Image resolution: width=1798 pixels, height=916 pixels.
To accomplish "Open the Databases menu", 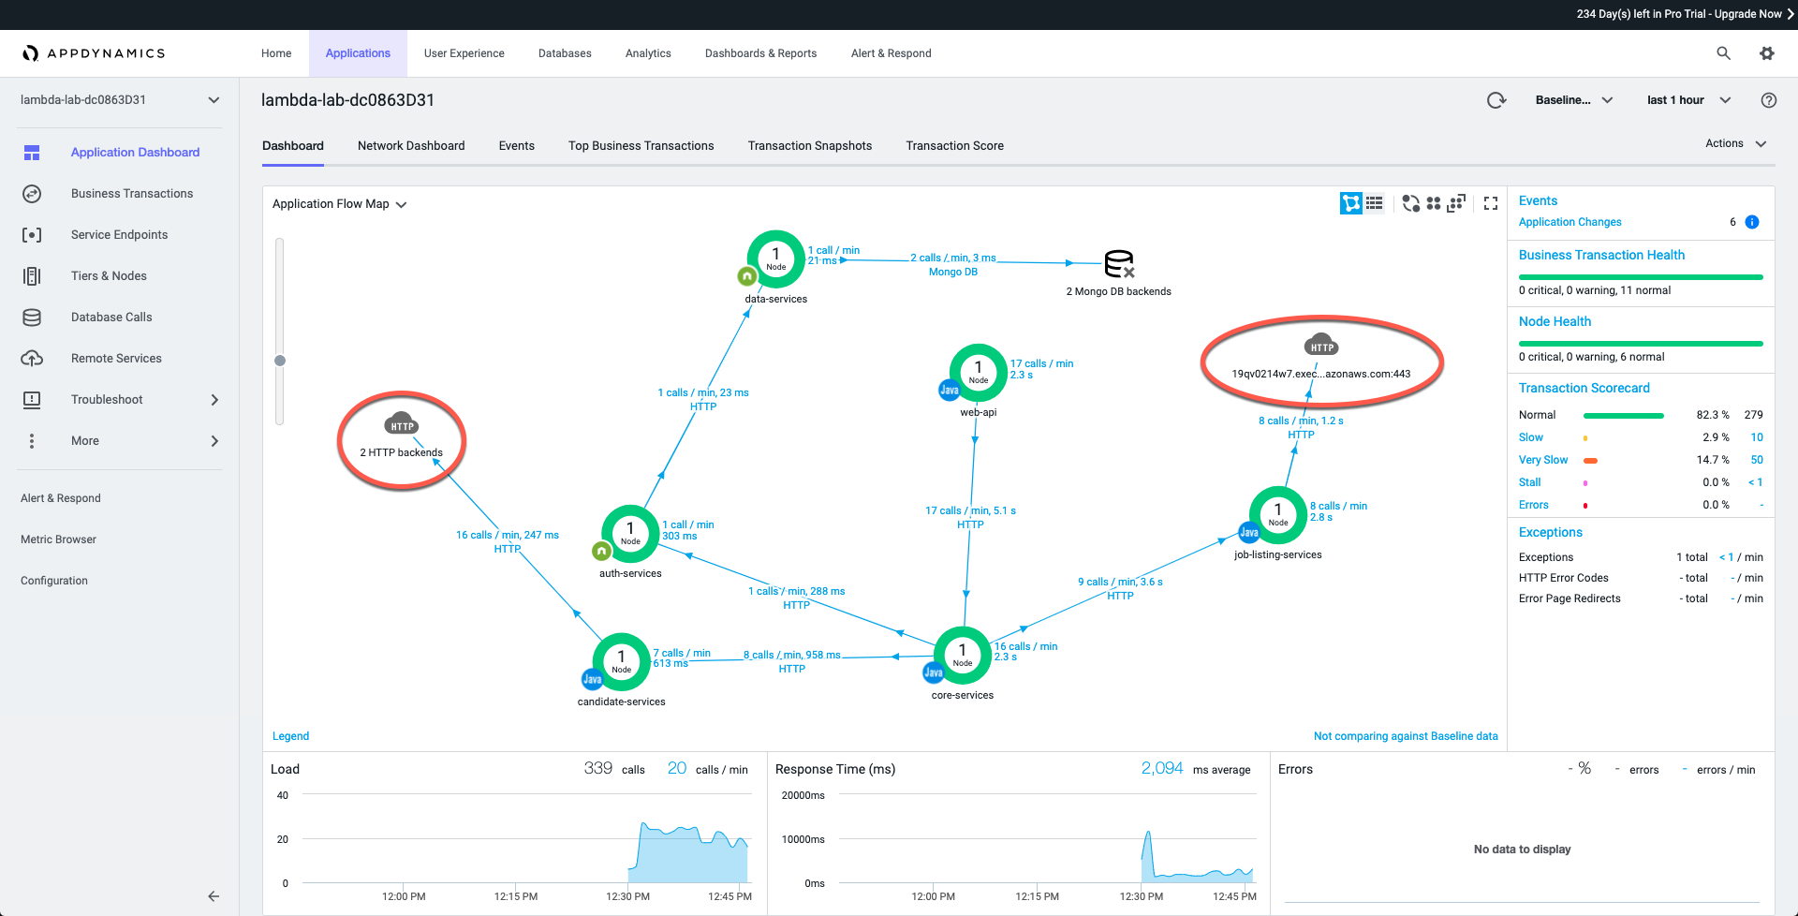I will click(x=565, y=53).
